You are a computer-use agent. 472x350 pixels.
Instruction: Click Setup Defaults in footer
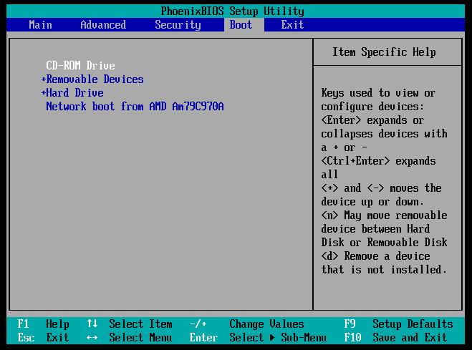point(413,324)
